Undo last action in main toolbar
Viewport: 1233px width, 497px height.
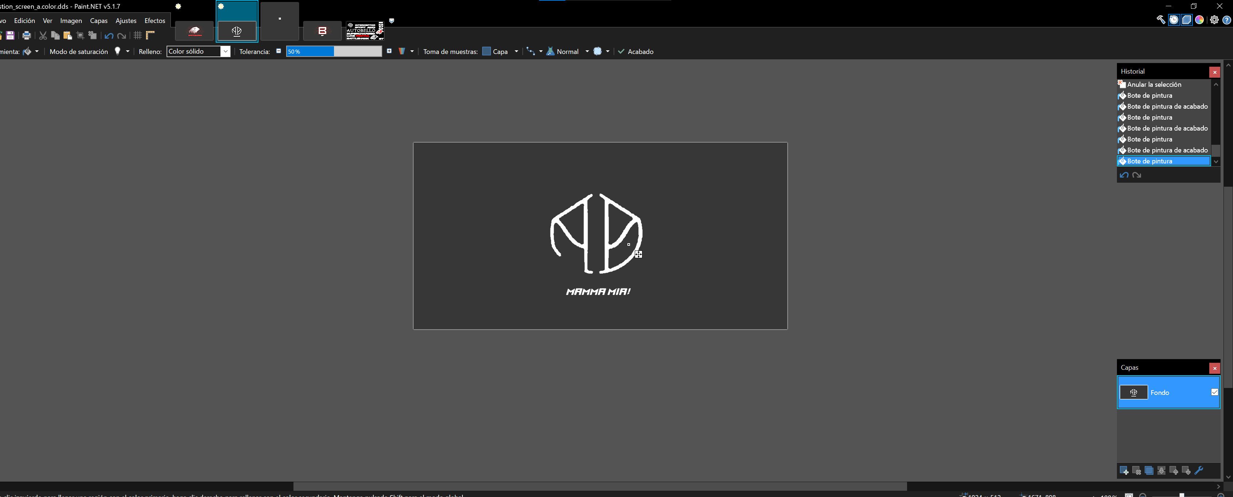[x=109, y=35]
